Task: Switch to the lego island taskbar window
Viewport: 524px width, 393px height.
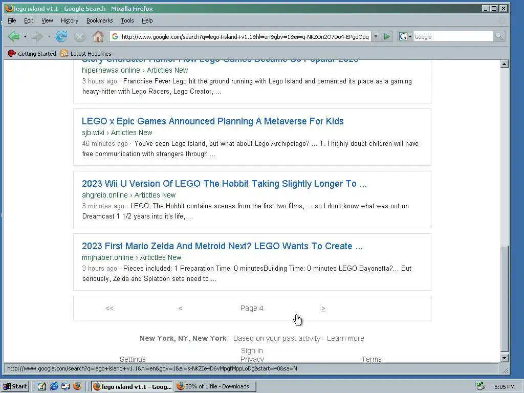Action: point(132,386)
